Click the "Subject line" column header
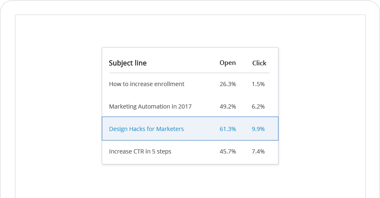The image size is (380, 198). coord(128,63)
